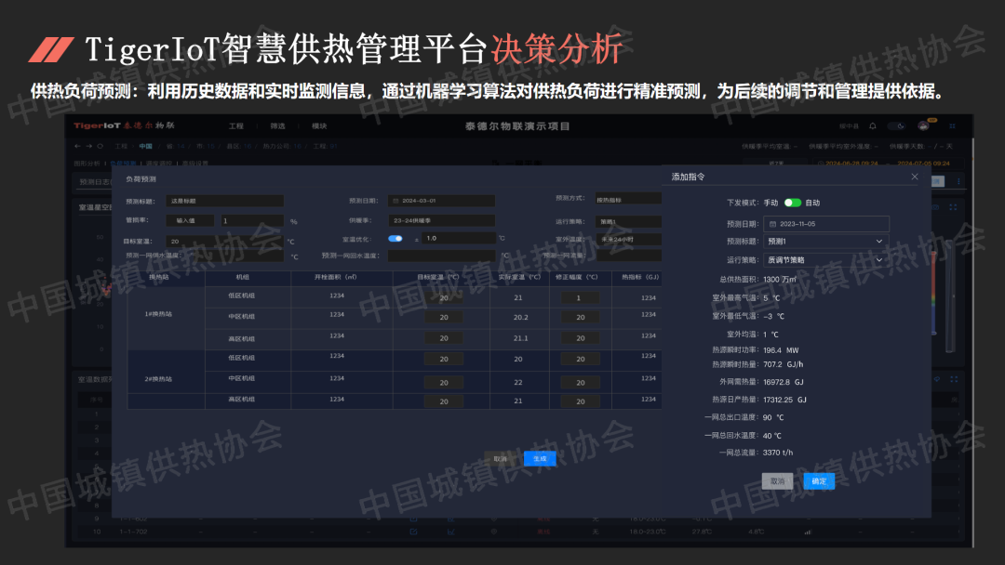Click the notification bell icon
The width and height of the screenshot is (1005, 565).
tap(873, 125)
